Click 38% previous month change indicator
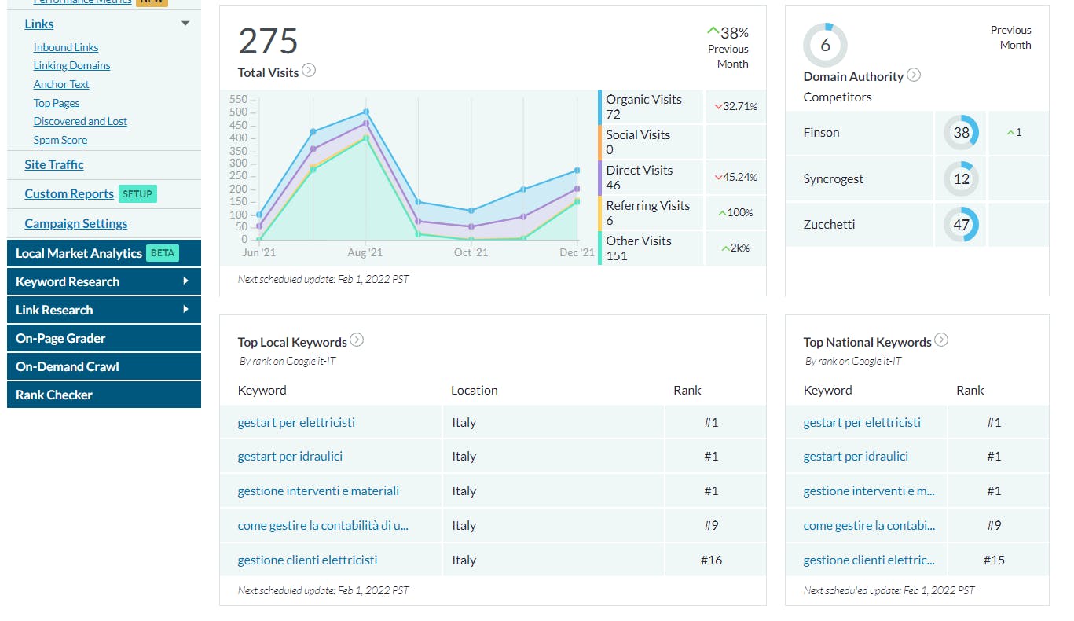 [x=728, y=32]
